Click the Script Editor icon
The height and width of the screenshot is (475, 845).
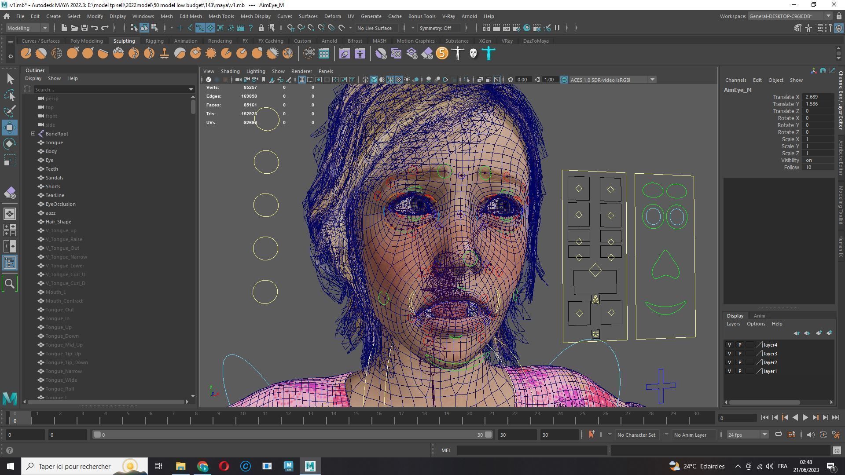(x=837, y=450)
